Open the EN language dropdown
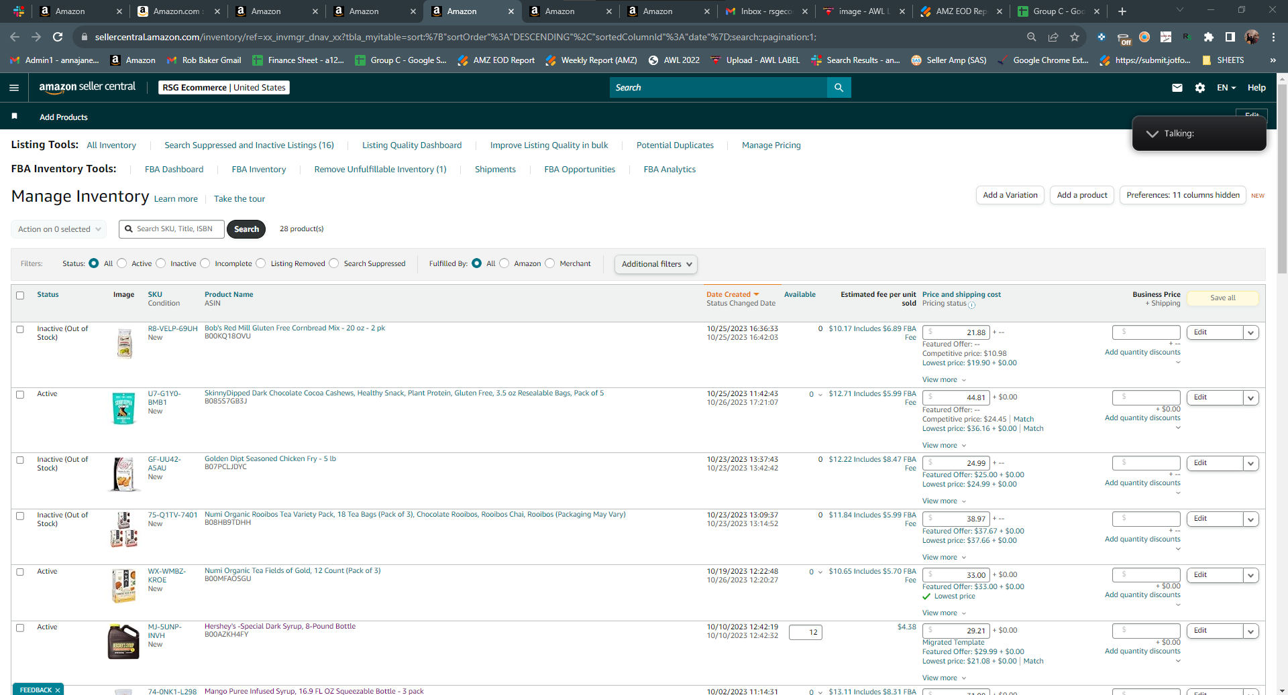 (1226, 88)
